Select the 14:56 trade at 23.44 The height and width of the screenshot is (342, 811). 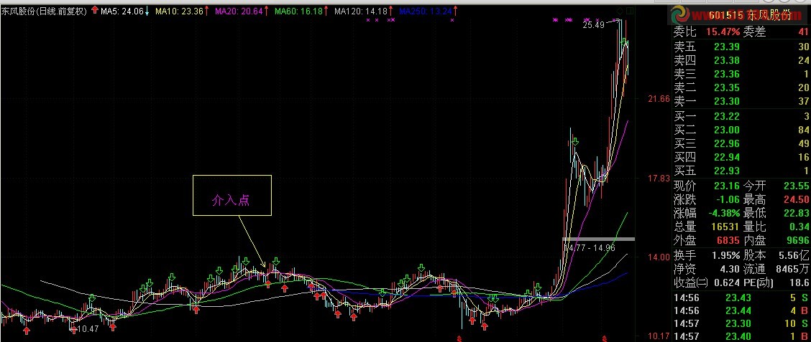coord(741,310)
